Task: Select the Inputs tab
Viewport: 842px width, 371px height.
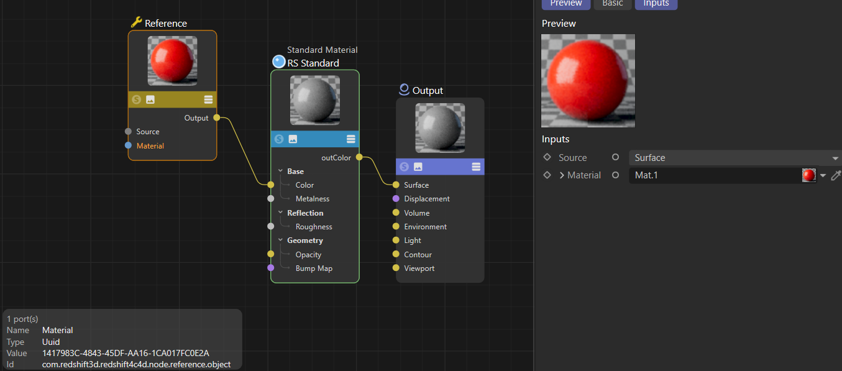Action: [656, 4]
